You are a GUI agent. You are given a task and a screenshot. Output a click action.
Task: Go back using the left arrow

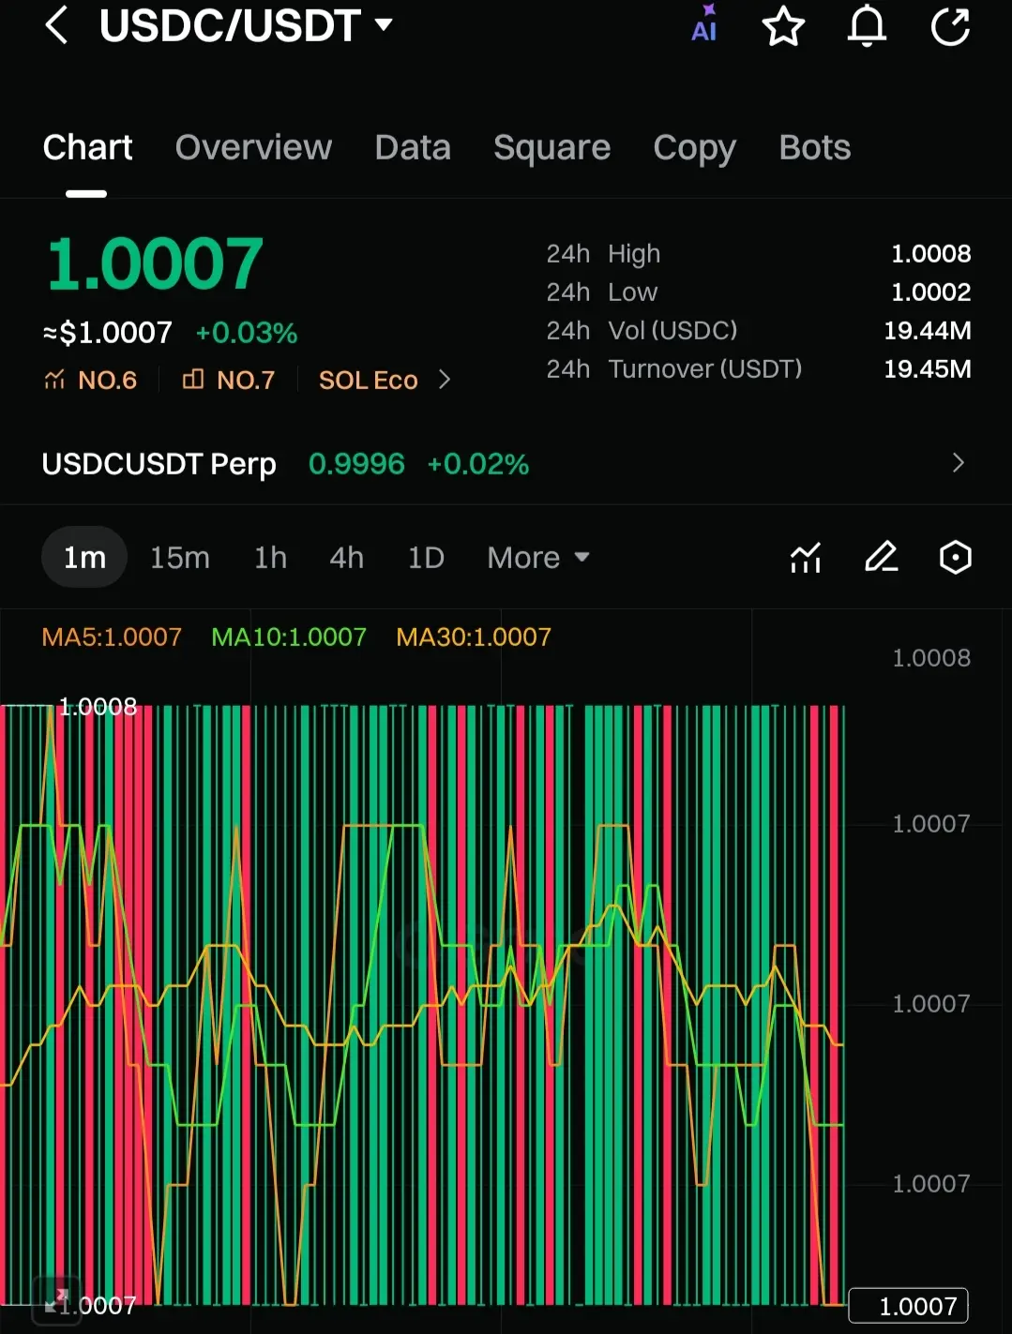[x=56, y=25]
